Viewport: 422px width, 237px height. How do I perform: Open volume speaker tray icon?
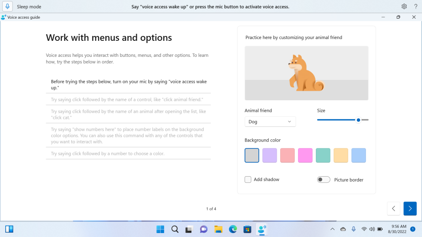coord(372,229)
